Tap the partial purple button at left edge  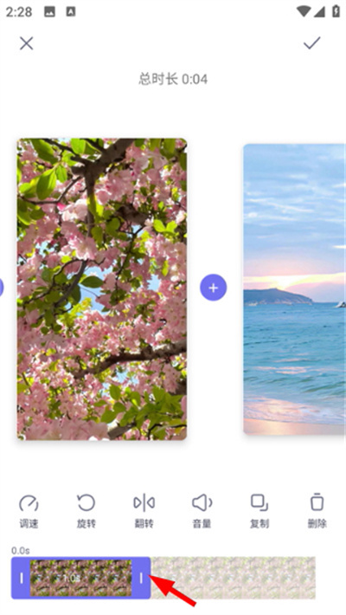point(2,288)
